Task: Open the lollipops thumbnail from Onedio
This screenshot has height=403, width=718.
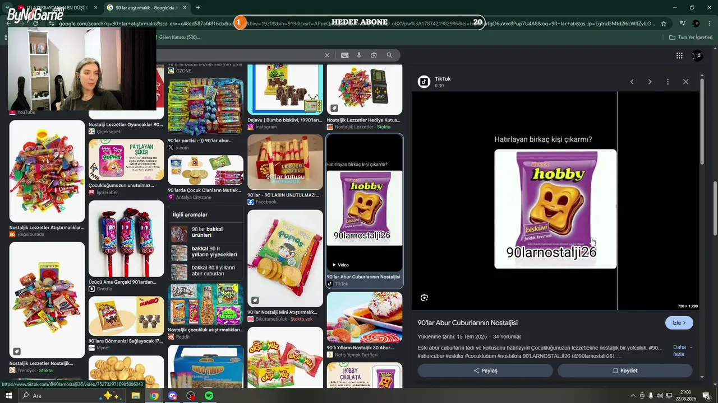Action: point(126,239)
